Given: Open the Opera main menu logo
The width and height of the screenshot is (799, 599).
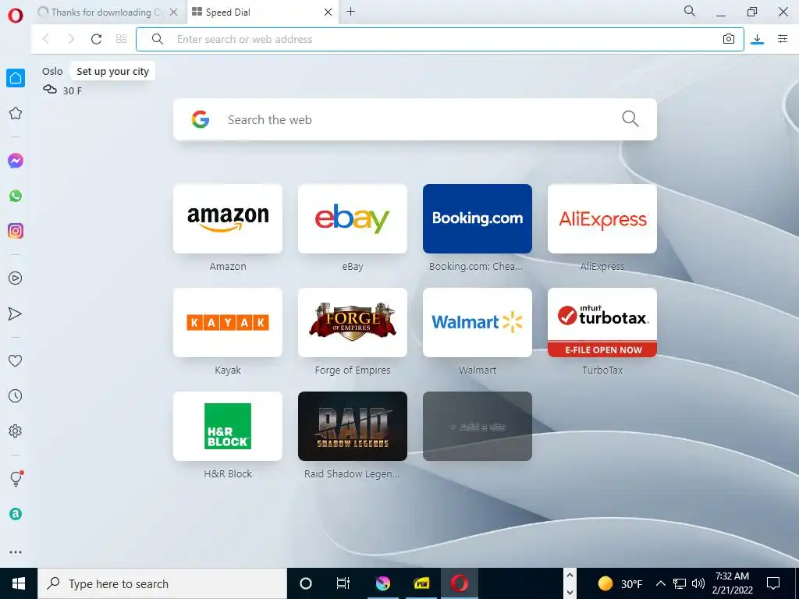Looking at the screenshot, I should tap(16, 16).
